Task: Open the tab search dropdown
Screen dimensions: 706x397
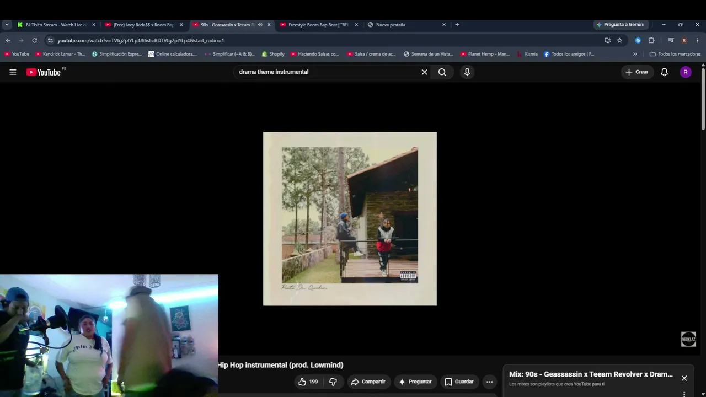Action: pos(7,25)
